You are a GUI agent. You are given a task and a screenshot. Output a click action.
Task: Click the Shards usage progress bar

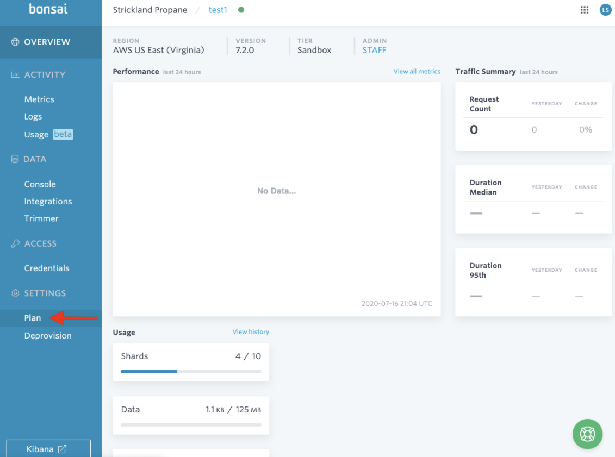[191, 372]
